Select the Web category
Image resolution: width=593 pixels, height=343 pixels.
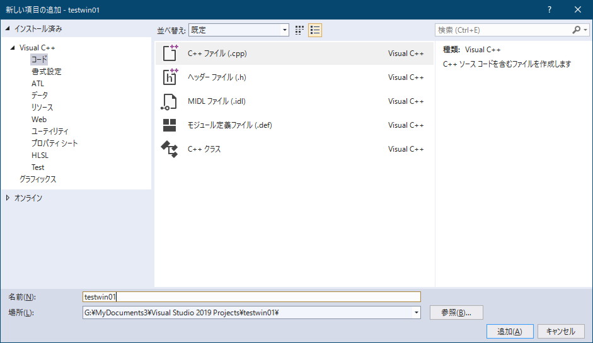(x=39, y=120)
